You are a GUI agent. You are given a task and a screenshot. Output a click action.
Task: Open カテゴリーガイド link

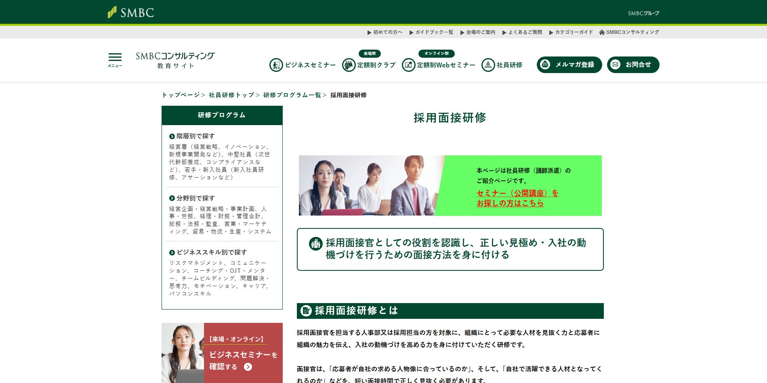tap(574, 32)
